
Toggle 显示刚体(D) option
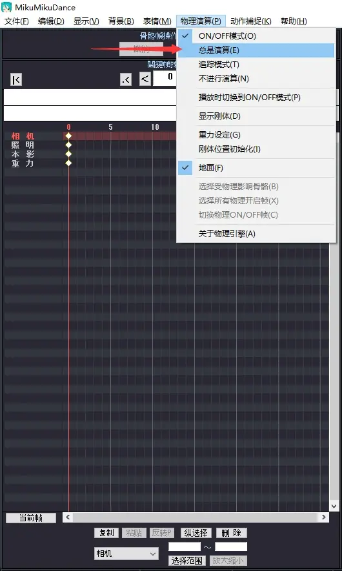coord(256,116)
